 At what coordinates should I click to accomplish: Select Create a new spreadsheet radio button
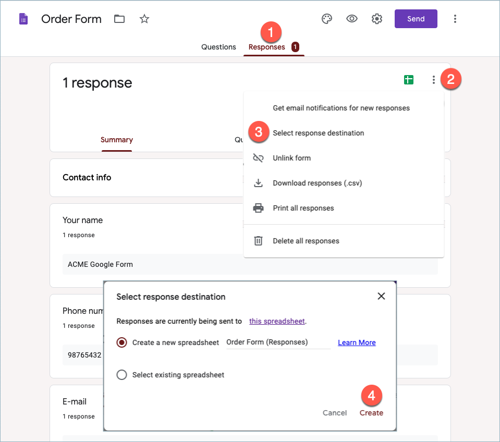(x=122, y=342)
